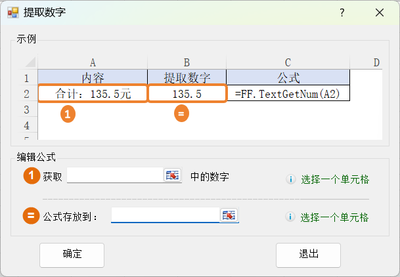The image size is (400, 277).
Task: Click column header C in example sheet
Action: 288,62
